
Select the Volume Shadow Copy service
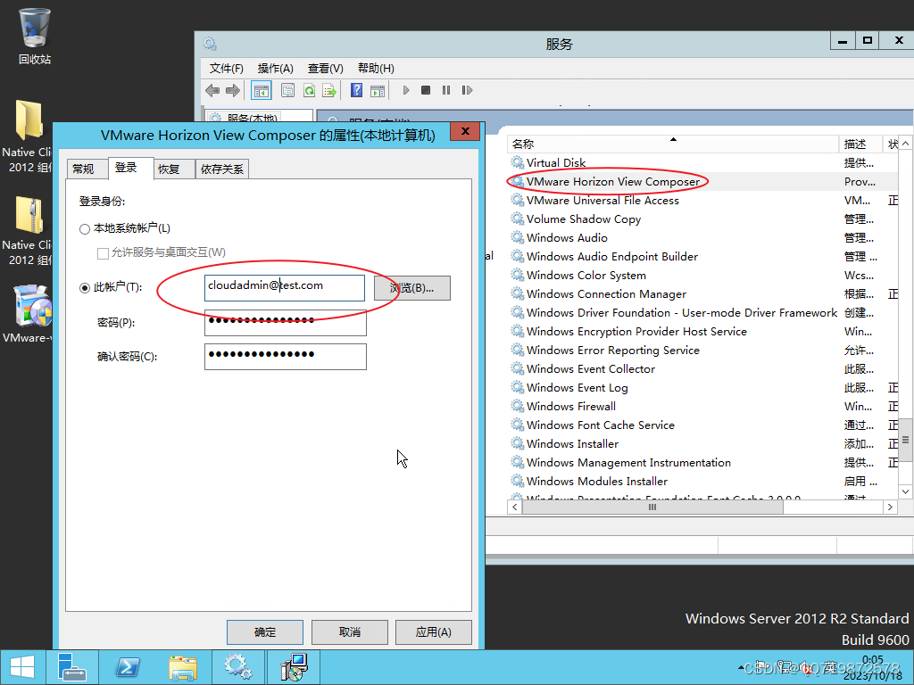click(x=702, y=219)
